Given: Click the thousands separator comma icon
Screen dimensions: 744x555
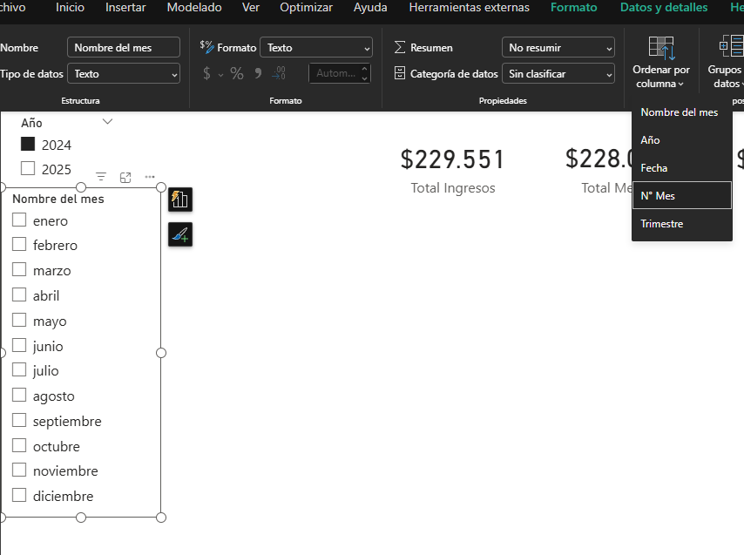Looking at the screenshot, I should [x=258, y=74].
